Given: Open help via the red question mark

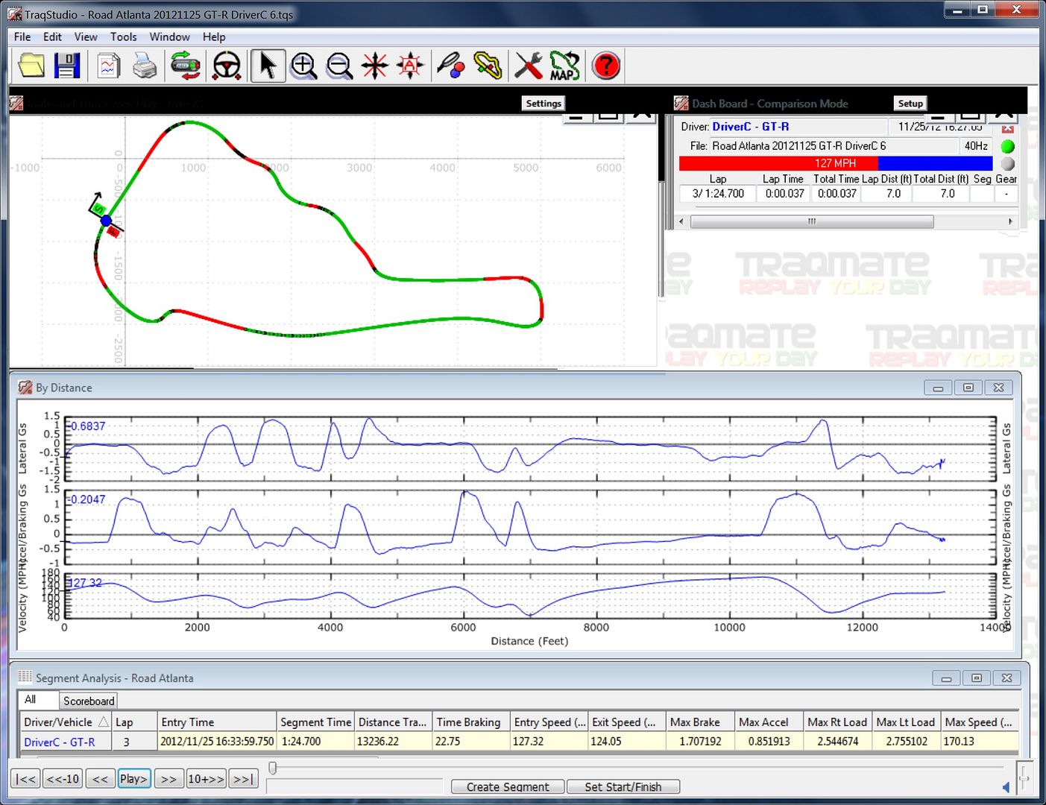Looking at the screenshot, I should click(606, 66).
